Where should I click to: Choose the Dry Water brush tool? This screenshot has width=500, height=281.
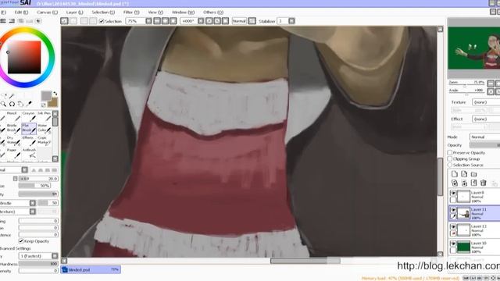click(13, 140)
